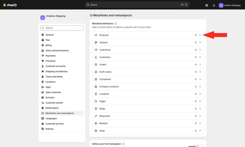Expand Pages row chevron
The height and width of the screenshot is (147, 245).
[x=200, y=101]
